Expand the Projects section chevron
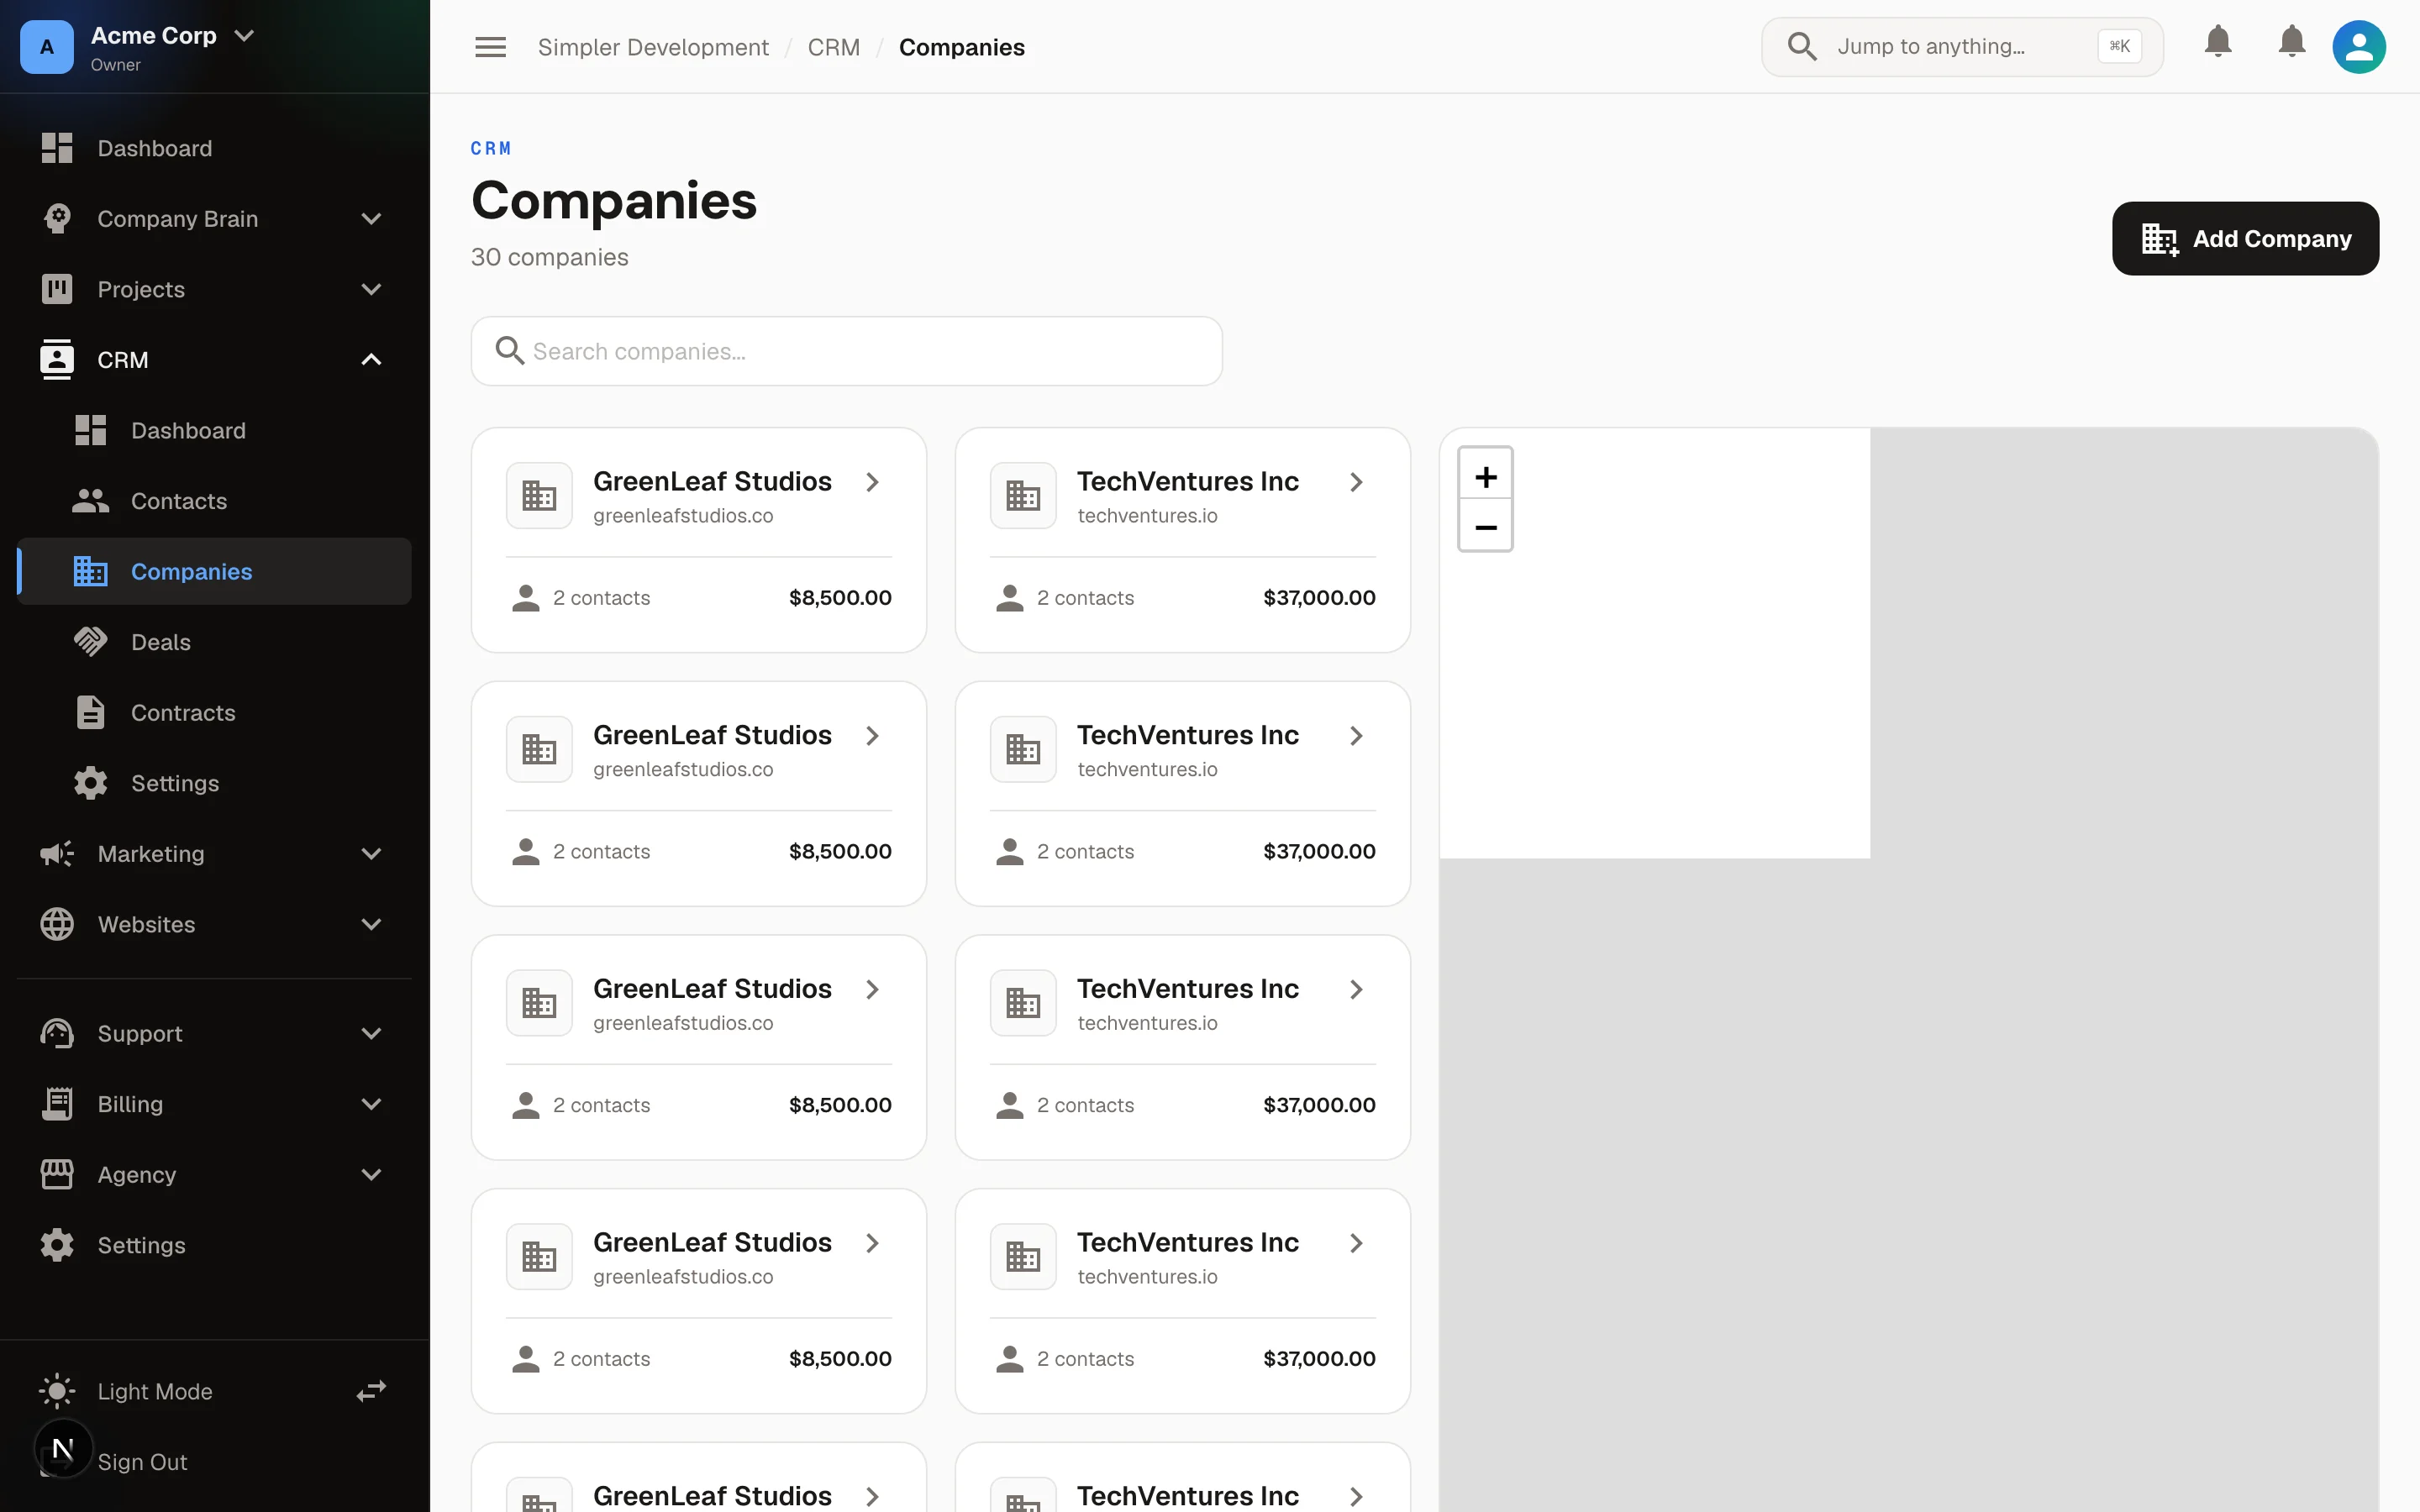 371,289
